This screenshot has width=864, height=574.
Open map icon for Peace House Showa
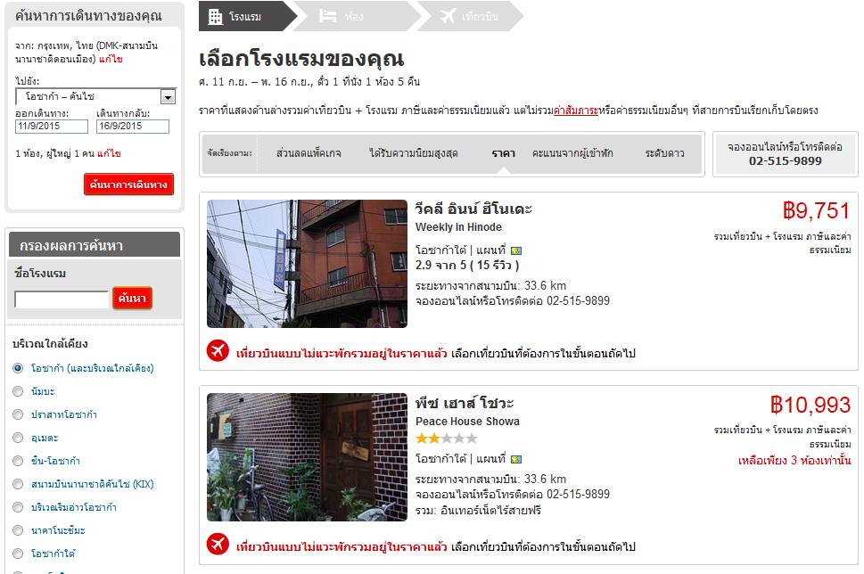516,459
